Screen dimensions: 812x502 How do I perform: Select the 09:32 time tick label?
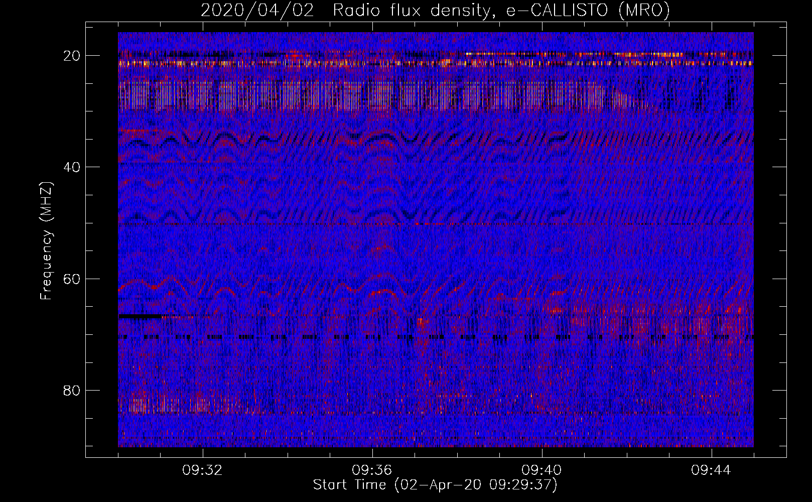pos(203,470)
